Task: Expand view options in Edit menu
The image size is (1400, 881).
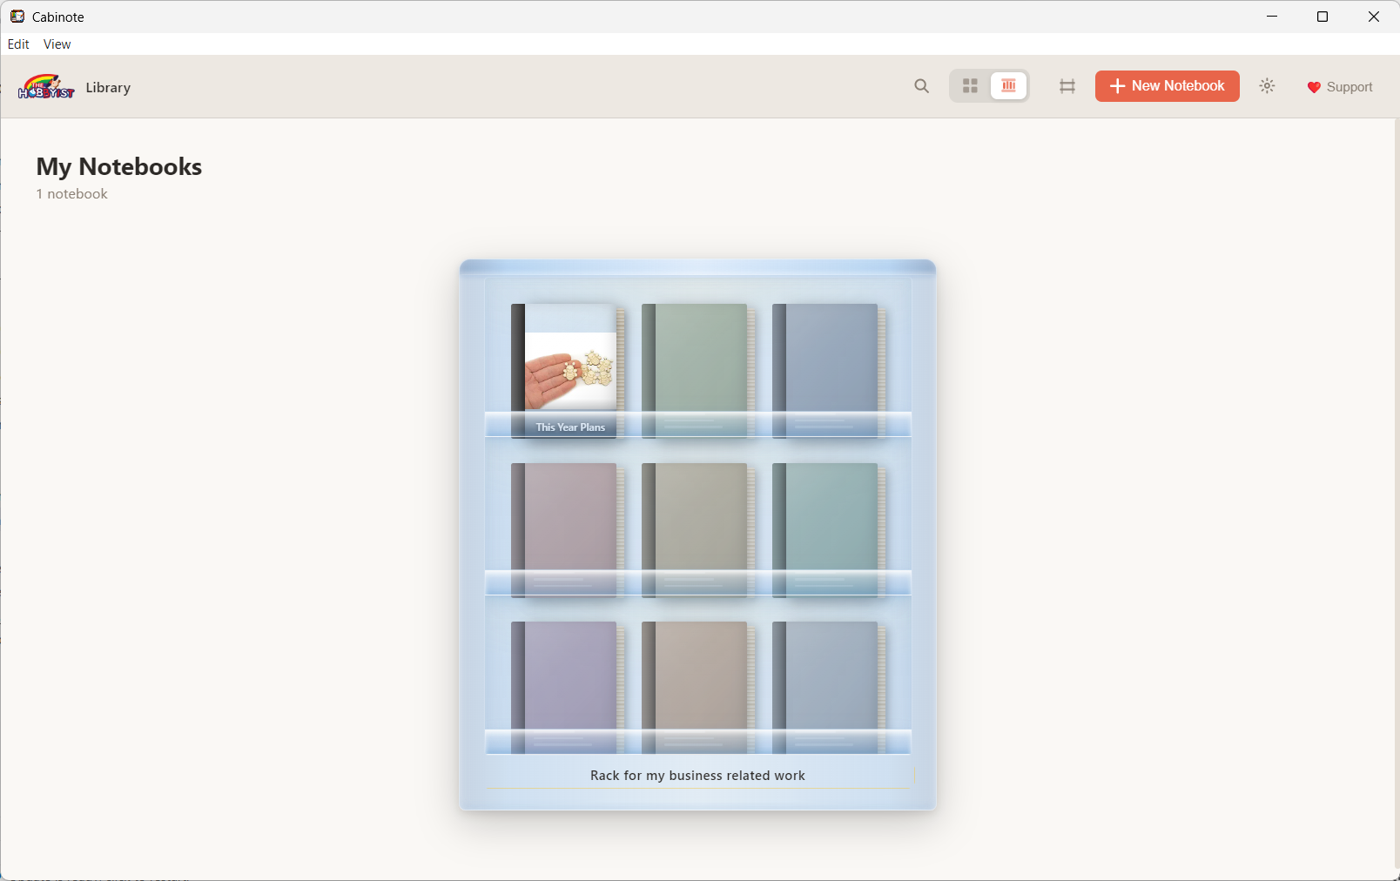Action: (18, 44)
